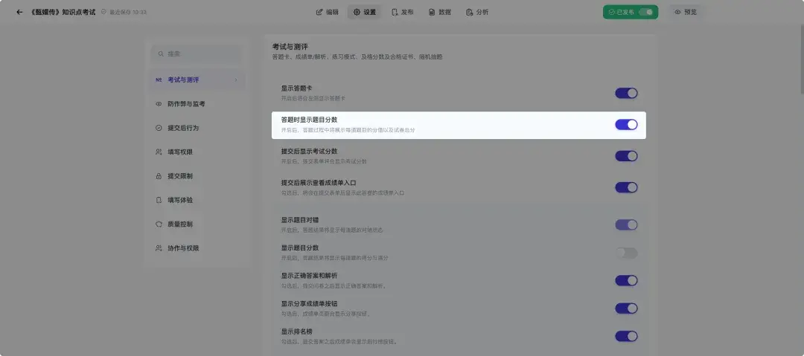This screenshot has height=356, width=804.
Task: Click the check-circle icon beside 提交后行为
Action: click(159, 128)
